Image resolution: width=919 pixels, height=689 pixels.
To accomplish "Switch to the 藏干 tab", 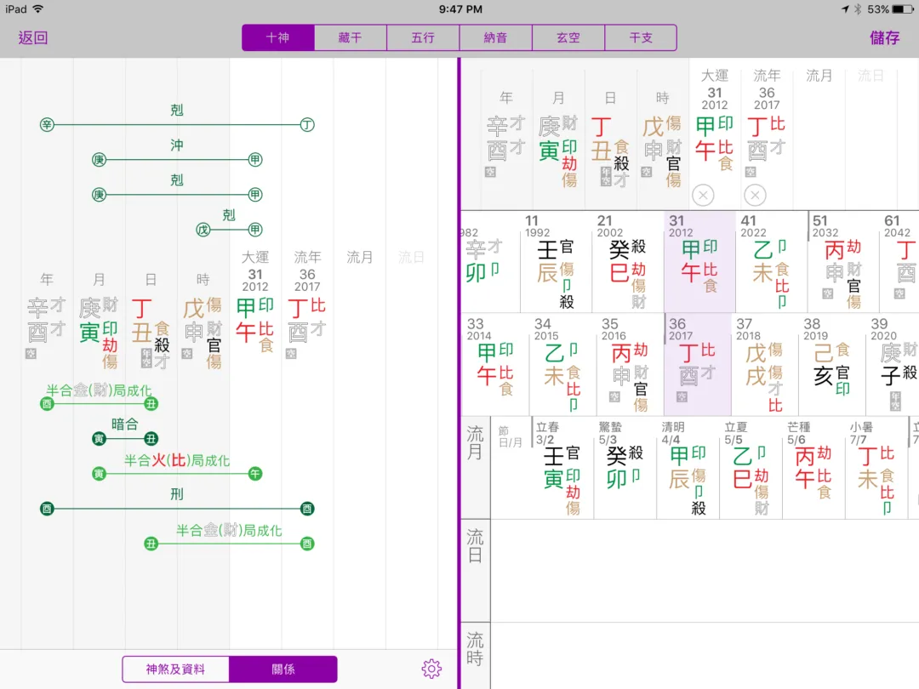I will tap(350, 37).
